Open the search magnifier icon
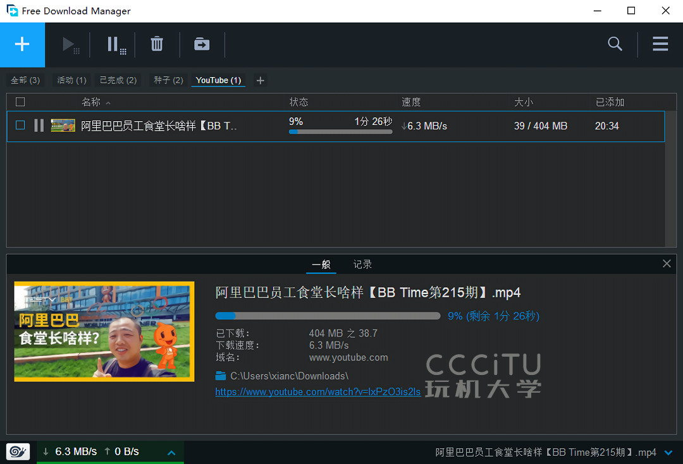Screen dimensions: 683x464 pyautogui.click(x=615, y=44)
